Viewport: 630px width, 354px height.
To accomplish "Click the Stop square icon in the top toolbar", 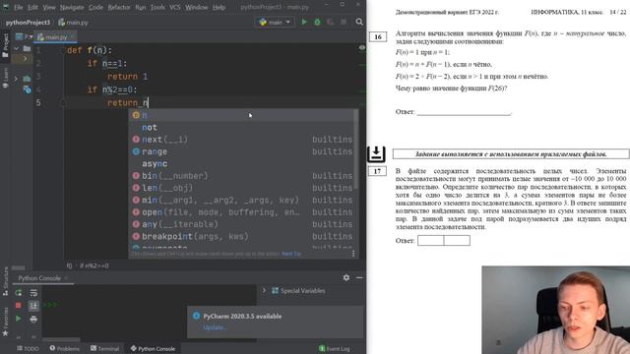I will [x=344, y=22].
